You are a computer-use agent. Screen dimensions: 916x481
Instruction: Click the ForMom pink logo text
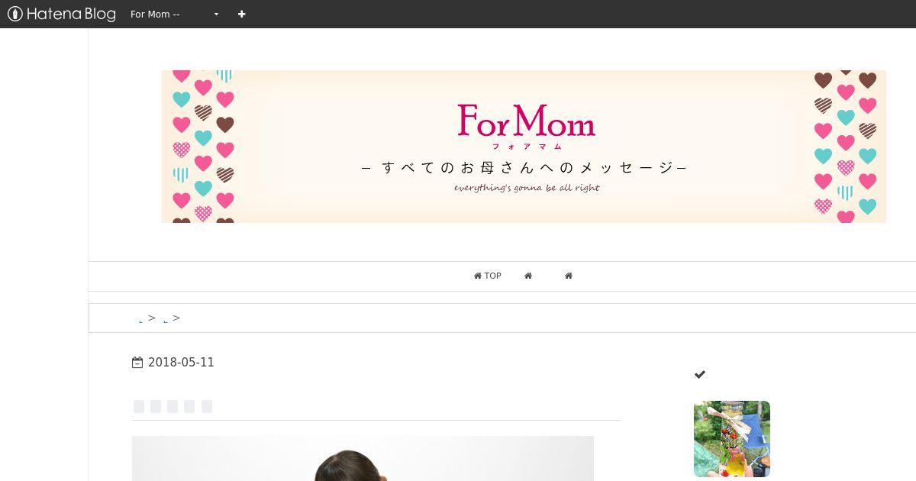[x=527, y=121]
